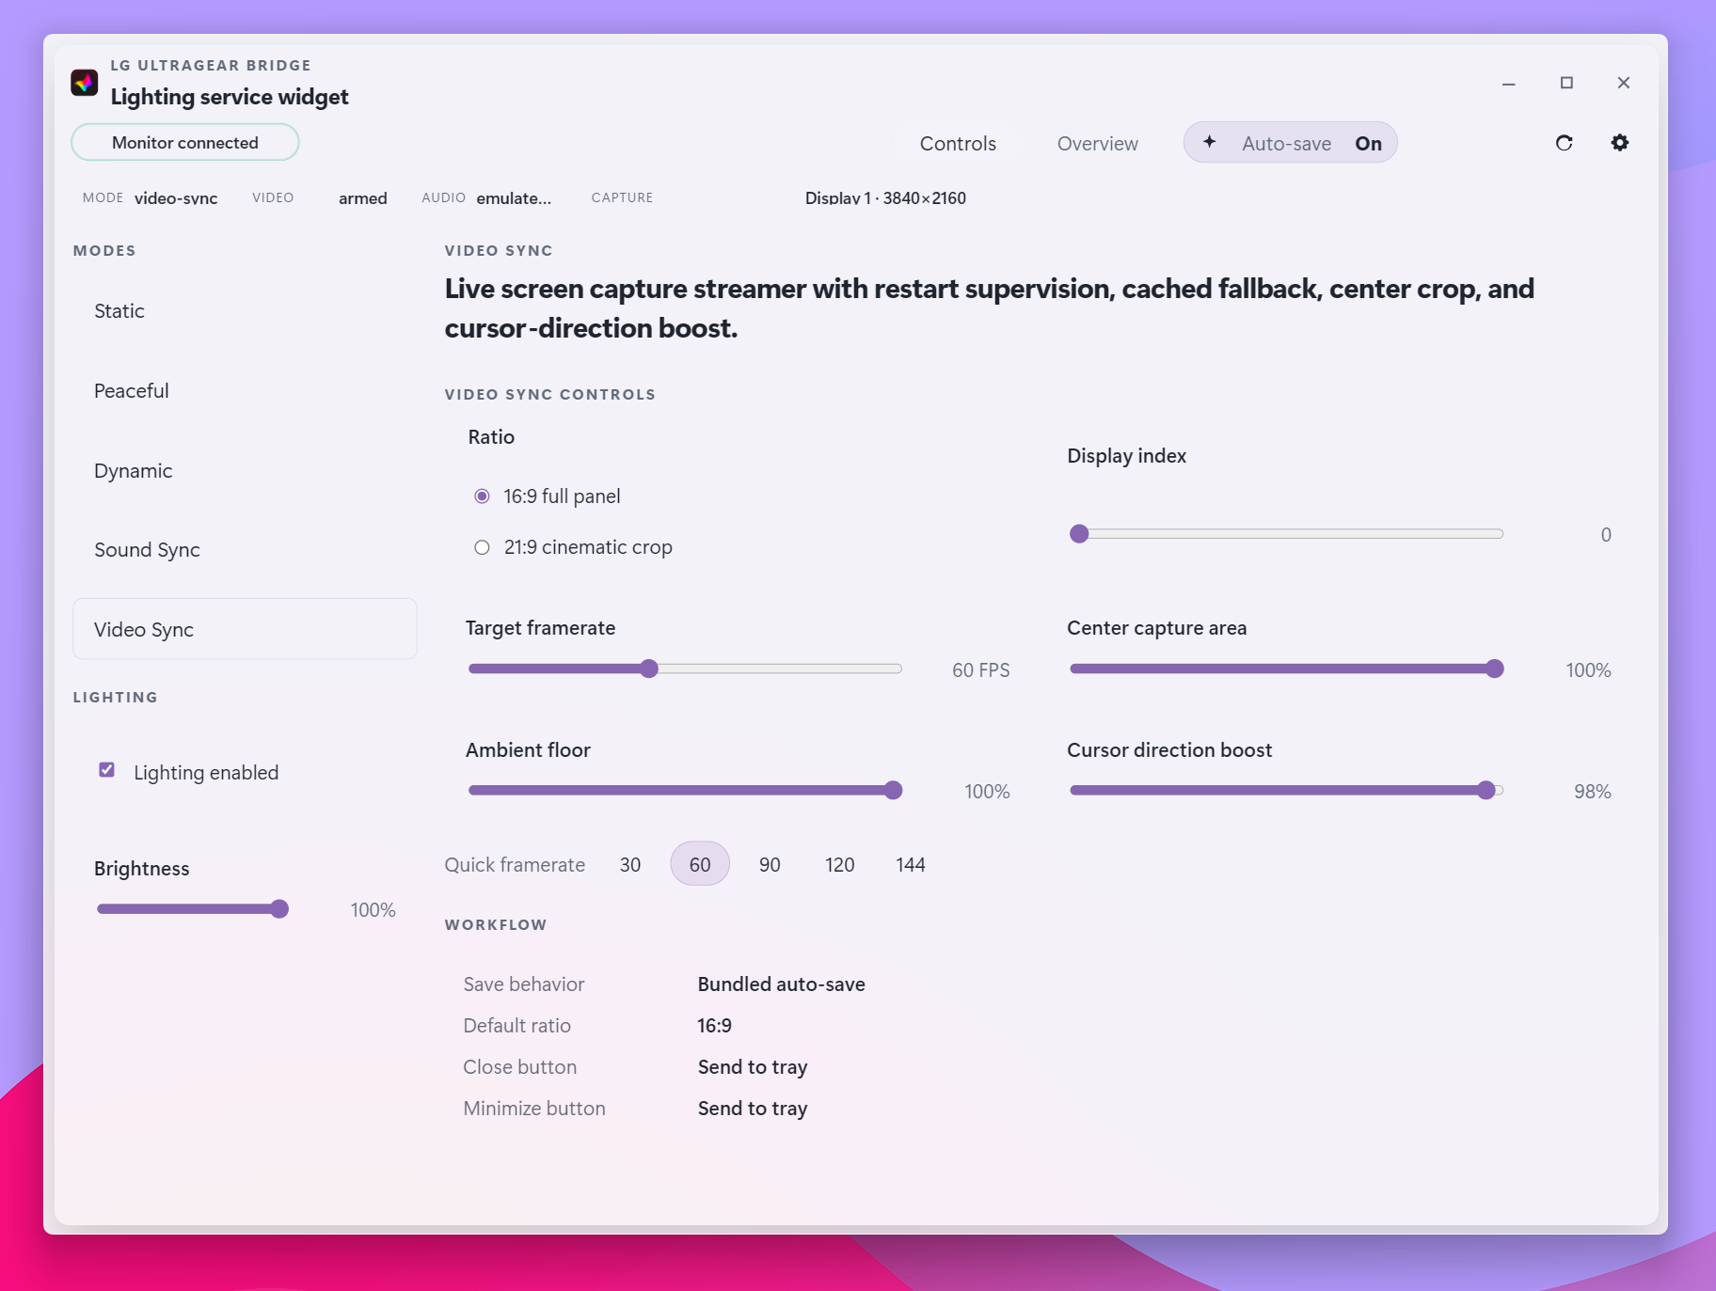This screenshot has height=1291, width=1716.
Task: Click the refresh icon in the header
Action: (1564, 143)
